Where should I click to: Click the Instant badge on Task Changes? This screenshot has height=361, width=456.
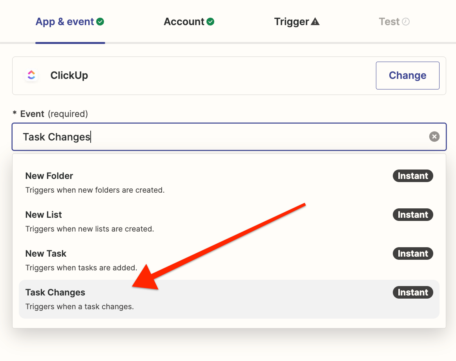pos(413,292)
